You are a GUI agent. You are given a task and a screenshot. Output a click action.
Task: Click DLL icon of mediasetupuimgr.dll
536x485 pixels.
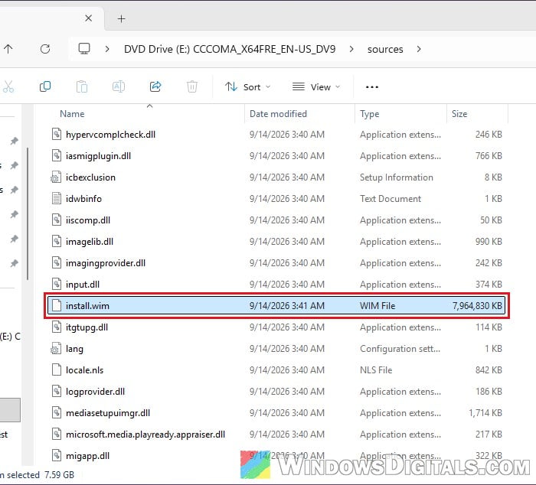(x=57, y=412)
